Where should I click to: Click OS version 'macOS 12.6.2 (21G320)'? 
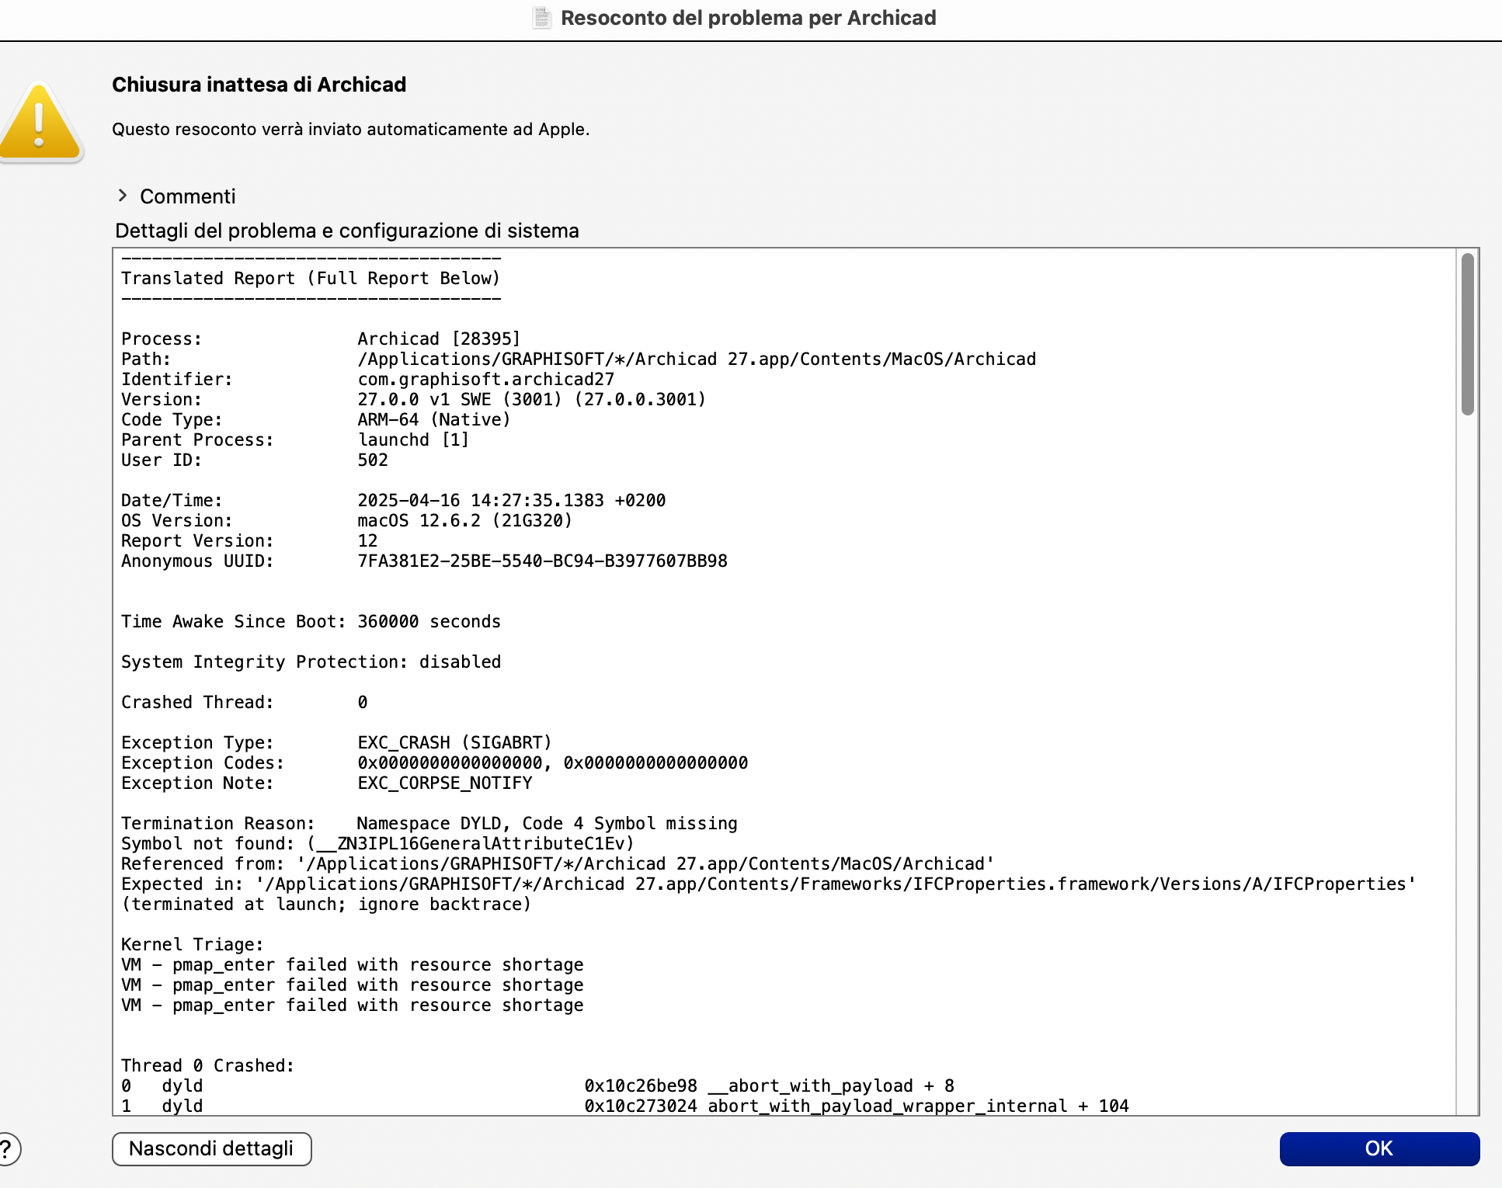[x=464, y=520]
